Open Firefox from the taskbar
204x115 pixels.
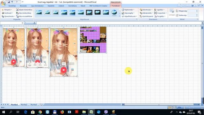pos(62,112)
